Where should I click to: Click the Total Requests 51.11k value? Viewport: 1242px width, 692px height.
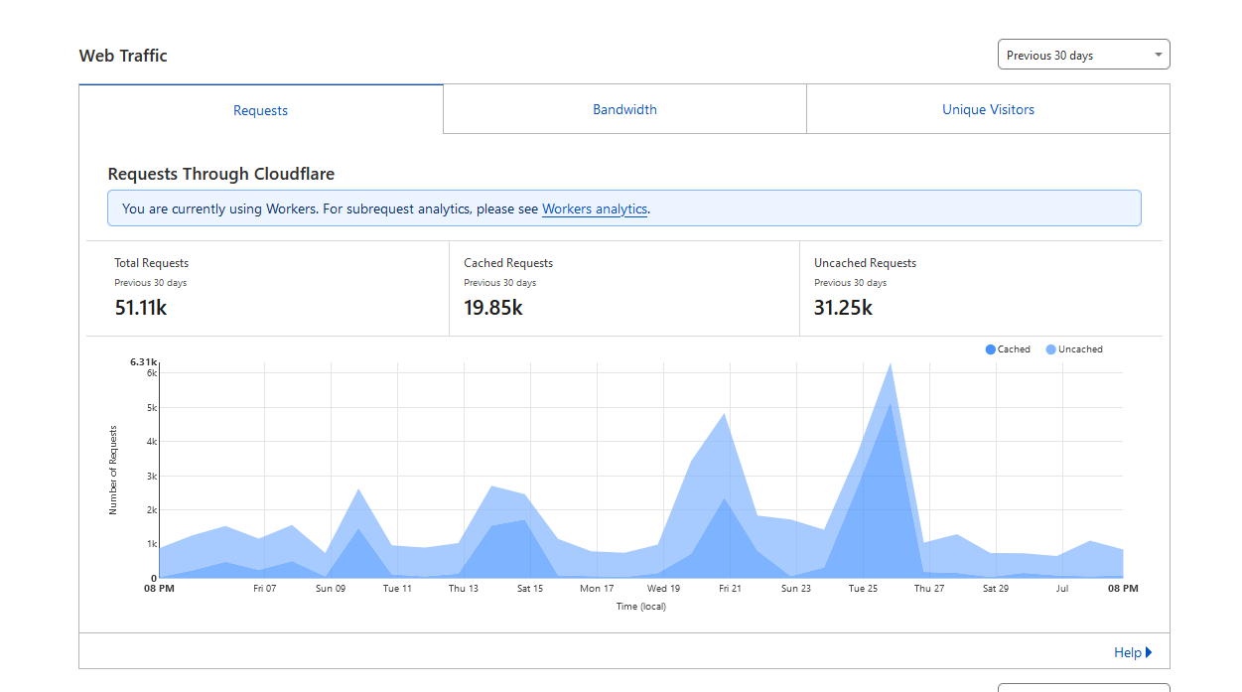[141, 308]
